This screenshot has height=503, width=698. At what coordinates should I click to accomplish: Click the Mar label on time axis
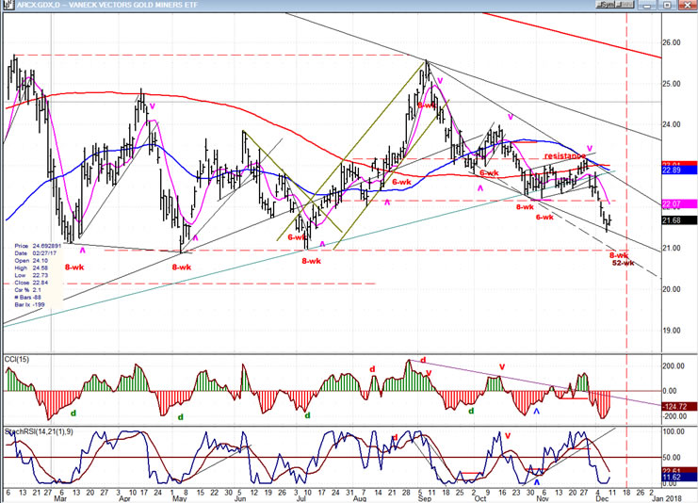tap(60, 498)
